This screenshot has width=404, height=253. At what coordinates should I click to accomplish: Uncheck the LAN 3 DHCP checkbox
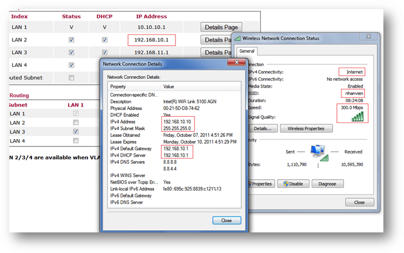[104, 53]
